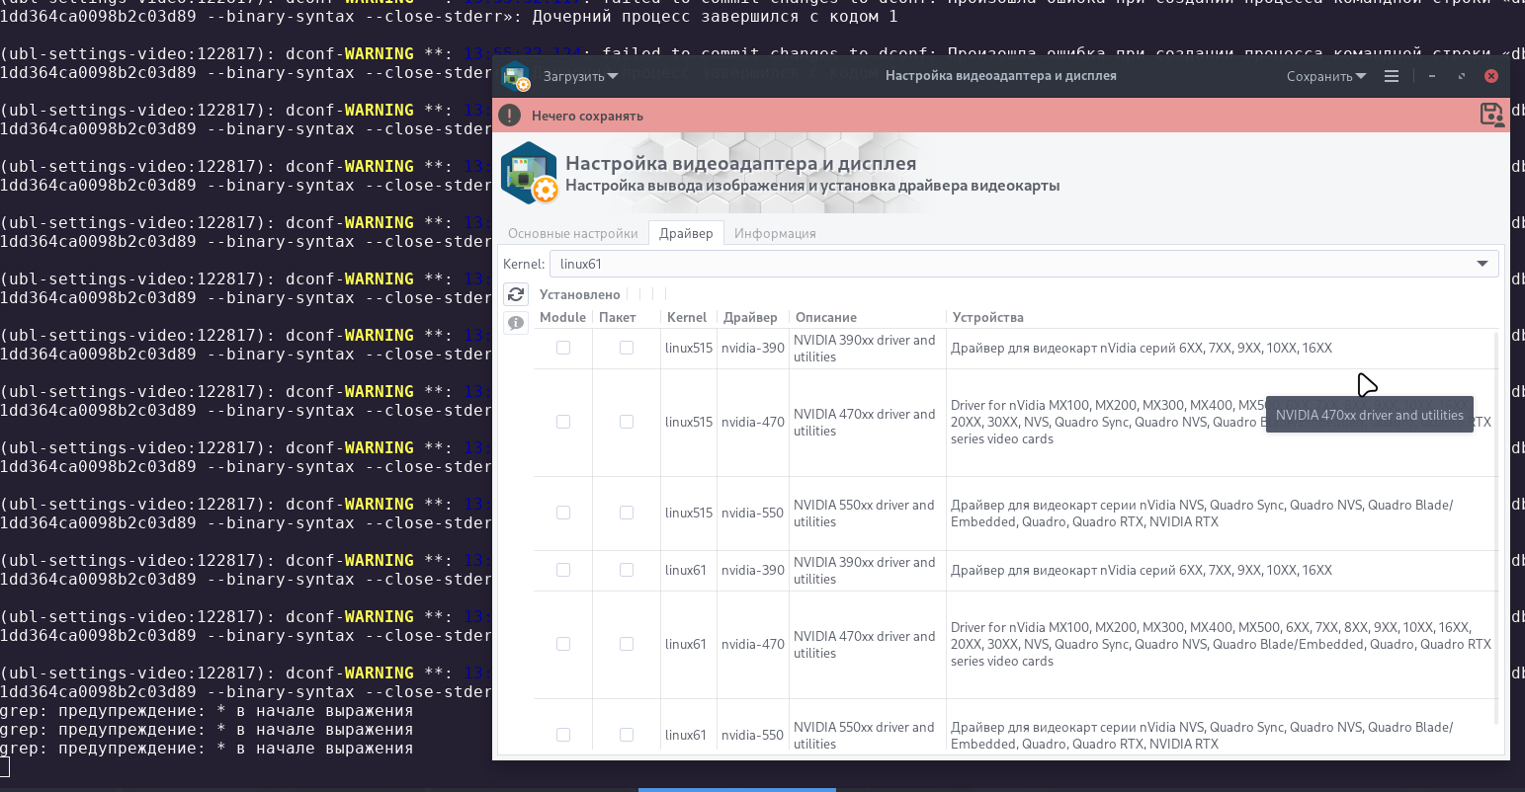Click NVIDIA 390xx description in linux515 row
The width and height of the screenshot is (1525, 792).
pos(865,349)
